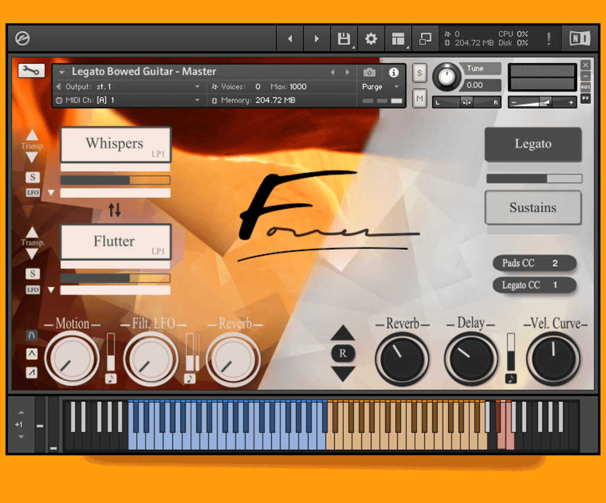Open settings with the gear icon

click(370, 39)
